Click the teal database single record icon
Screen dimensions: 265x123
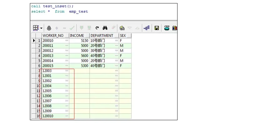(x=167, y=28)
